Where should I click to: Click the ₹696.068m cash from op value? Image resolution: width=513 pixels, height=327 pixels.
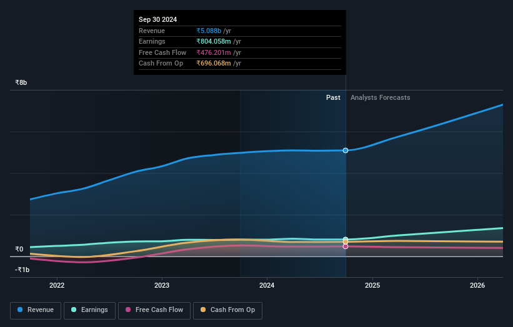point(214,64)
